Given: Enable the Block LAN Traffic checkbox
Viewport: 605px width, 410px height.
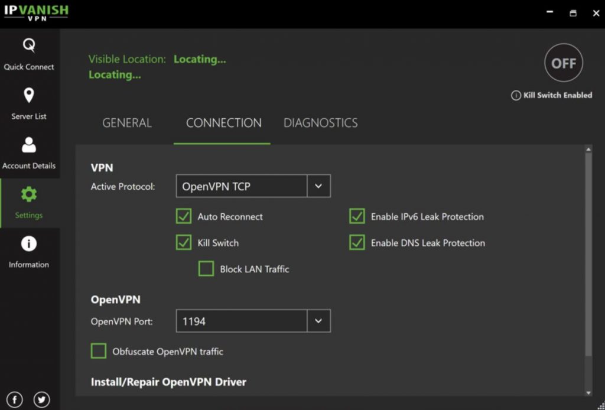Looking at the screenshot, I should (206, 269).
